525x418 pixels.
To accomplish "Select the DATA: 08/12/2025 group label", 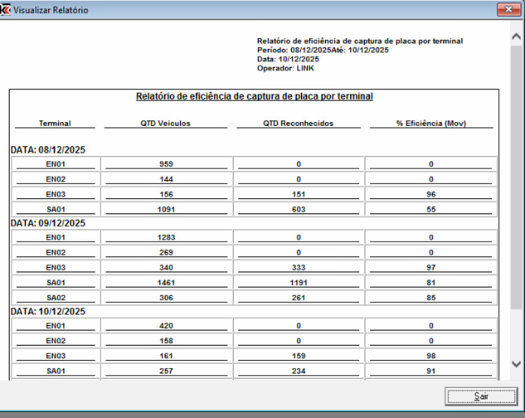I will [48, 150].
